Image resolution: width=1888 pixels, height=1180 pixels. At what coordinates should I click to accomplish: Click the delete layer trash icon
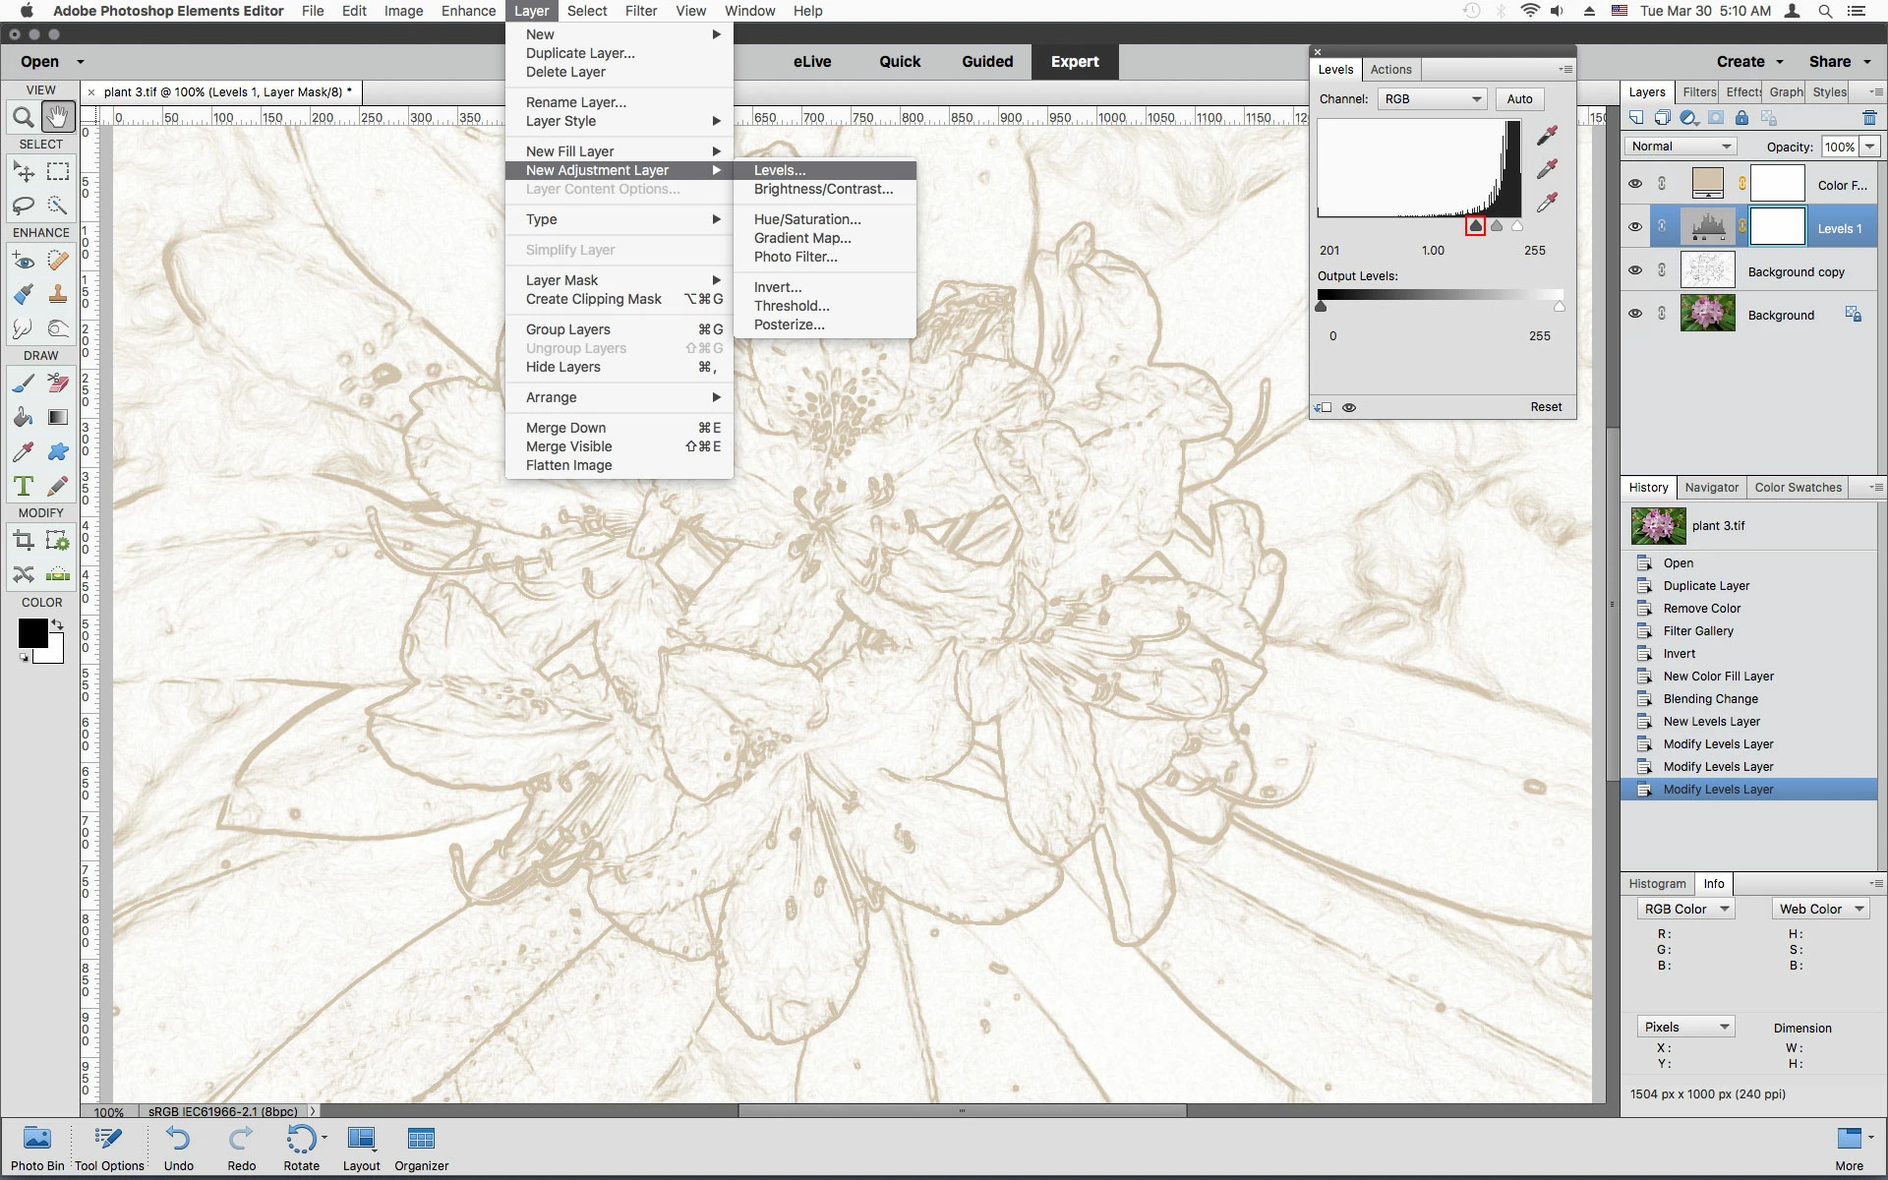point(1869,118)
